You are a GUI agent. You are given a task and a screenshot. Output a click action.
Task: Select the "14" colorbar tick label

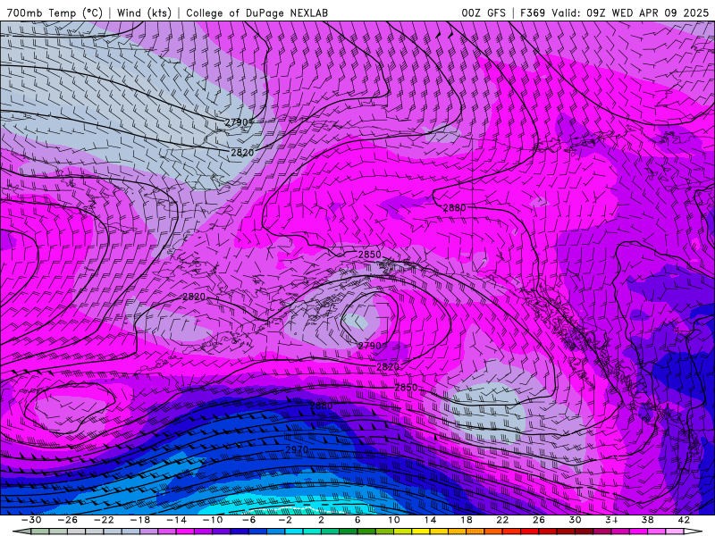pyautogui.click(x=430, y=520)
